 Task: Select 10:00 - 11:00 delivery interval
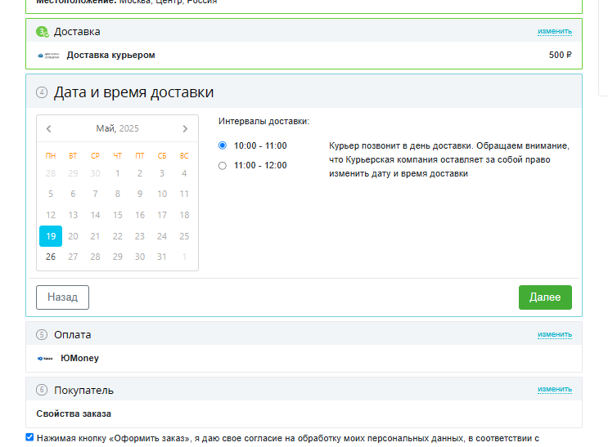(223, 146)
